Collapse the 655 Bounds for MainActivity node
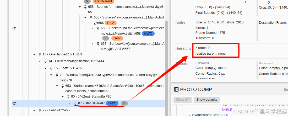The height and width of the screenshot is (116, 288). [x=80, y=7]
